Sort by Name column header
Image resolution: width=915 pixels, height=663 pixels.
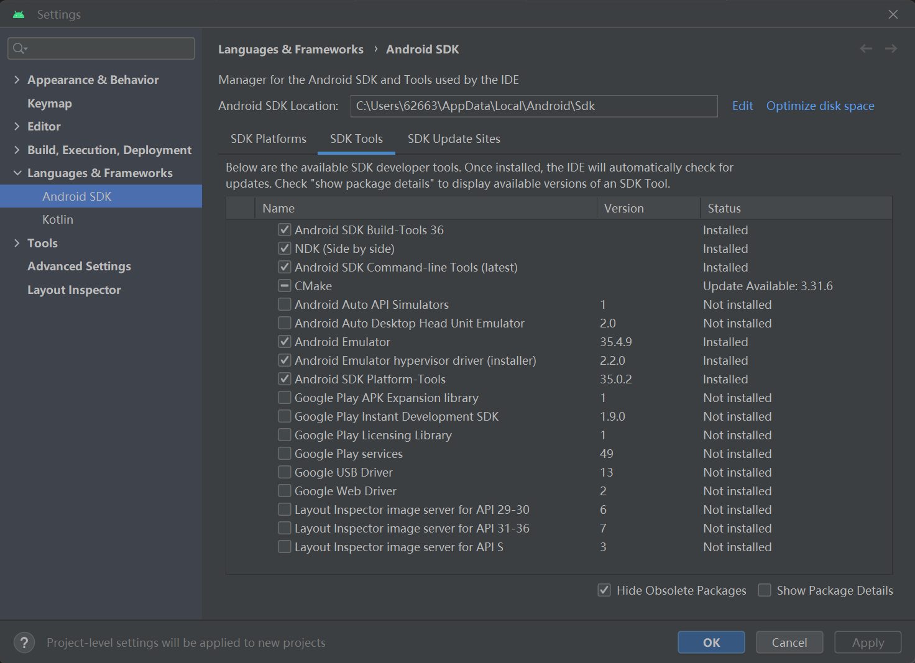click(x=426, y=208)
